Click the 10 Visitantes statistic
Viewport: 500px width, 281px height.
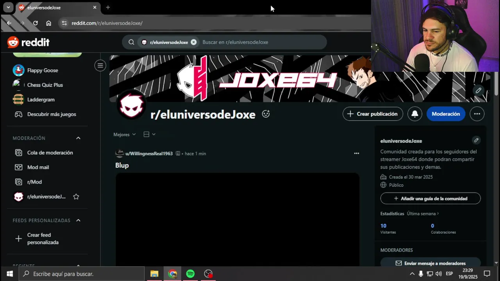click(x=388, y=229)
